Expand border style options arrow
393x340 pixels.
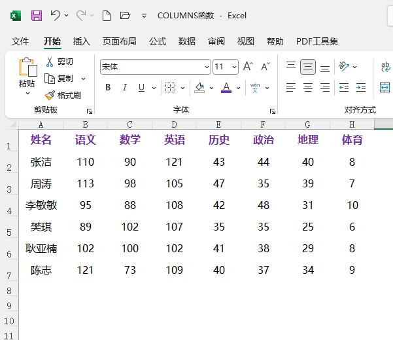pyautogui.click(x=182, y=88)
